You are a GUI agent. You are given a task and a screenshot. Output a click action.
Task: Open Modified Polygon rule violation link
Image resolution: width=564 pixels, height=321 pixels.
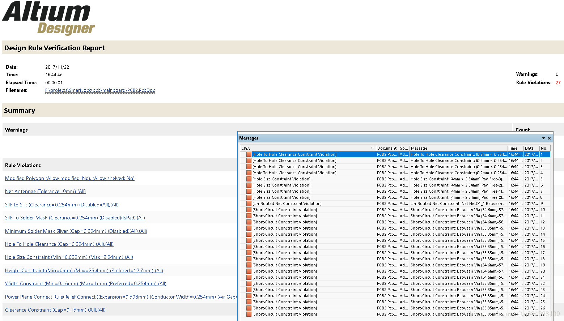70,178
